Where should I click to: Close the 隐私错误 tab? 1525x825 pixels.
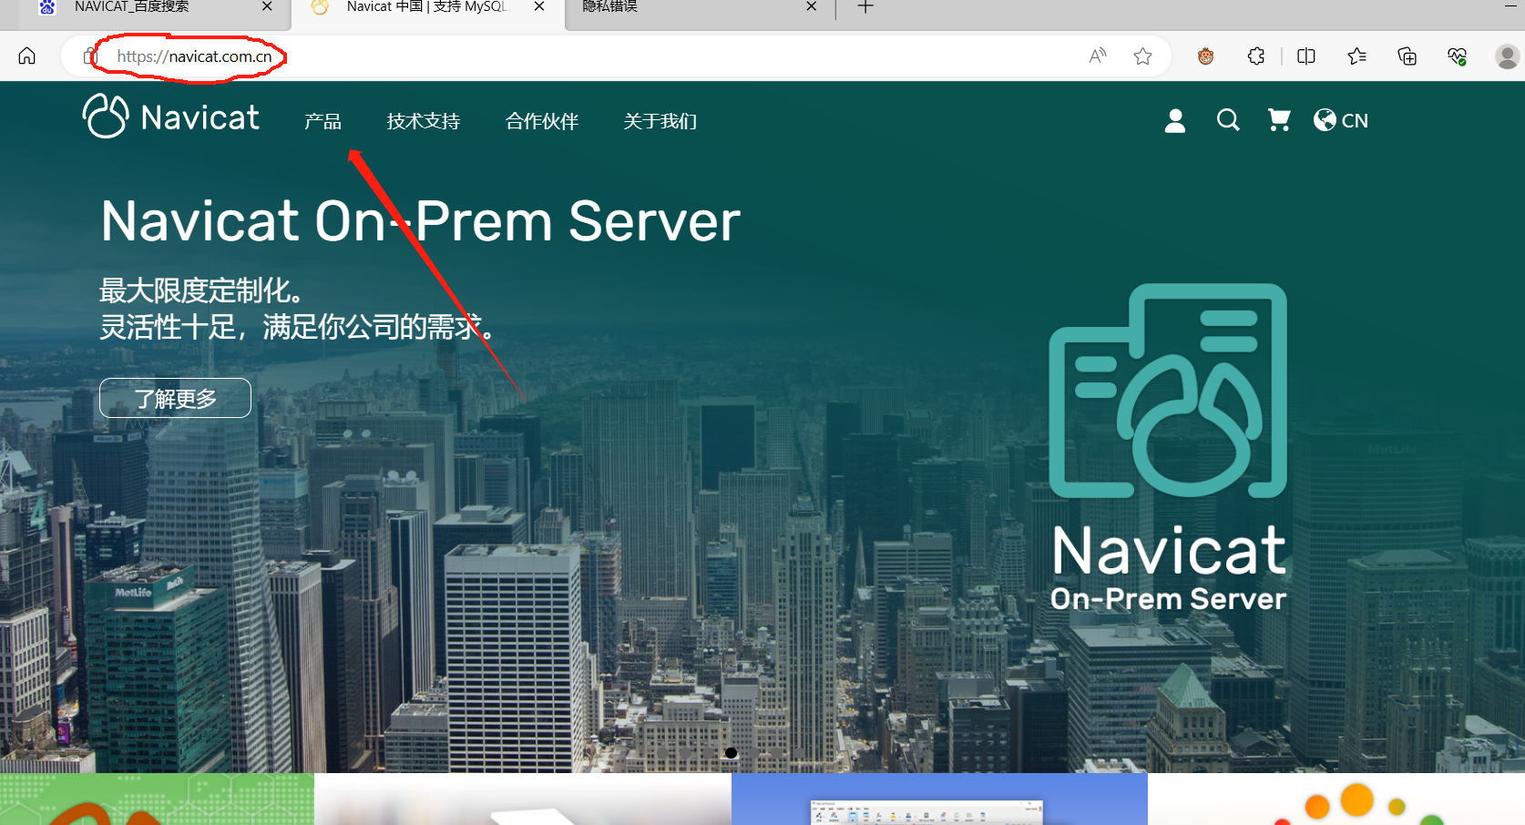(x=812, y=6)
